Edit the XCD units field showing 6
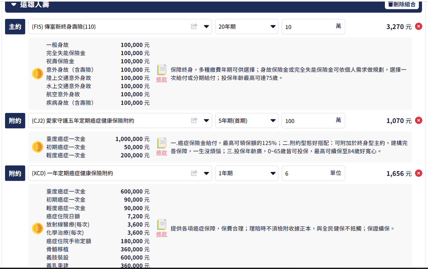Image resolution: width=428 pixels, height=269 pixels. 313,173
